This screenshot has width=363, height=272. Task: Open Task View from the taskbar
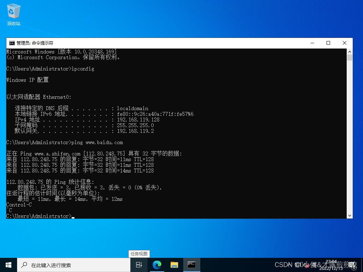pos(139,265)
